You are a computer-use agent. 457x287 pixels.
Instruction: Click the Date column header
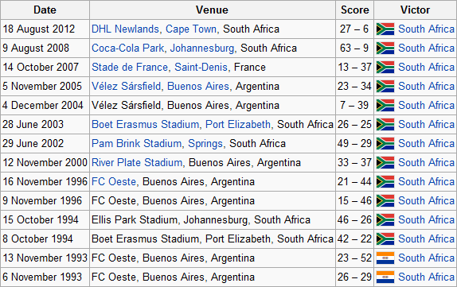(45, 10)
